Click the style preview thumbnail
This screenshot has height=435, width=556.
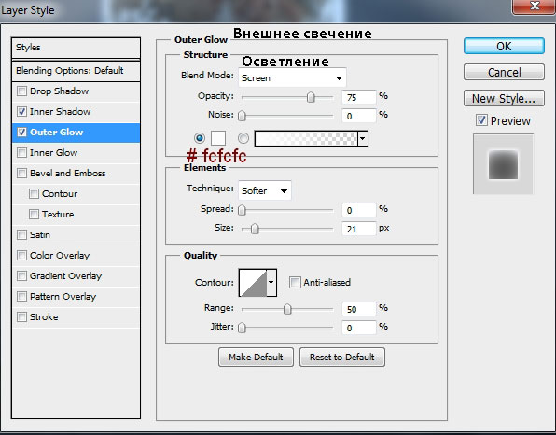[503, 164]
